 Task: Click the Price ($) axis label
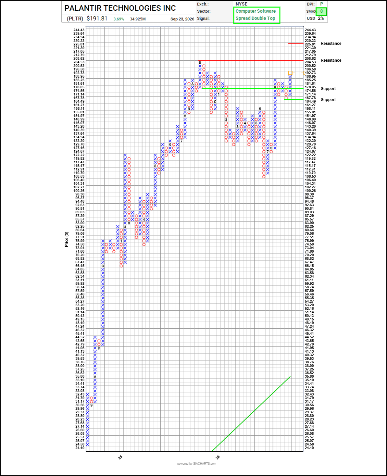pyautogui.click(x=67, y=239)
